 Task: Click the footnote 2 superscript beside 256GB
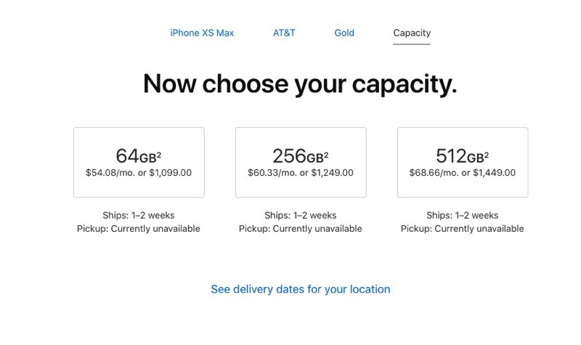click(x=327, y=154)
